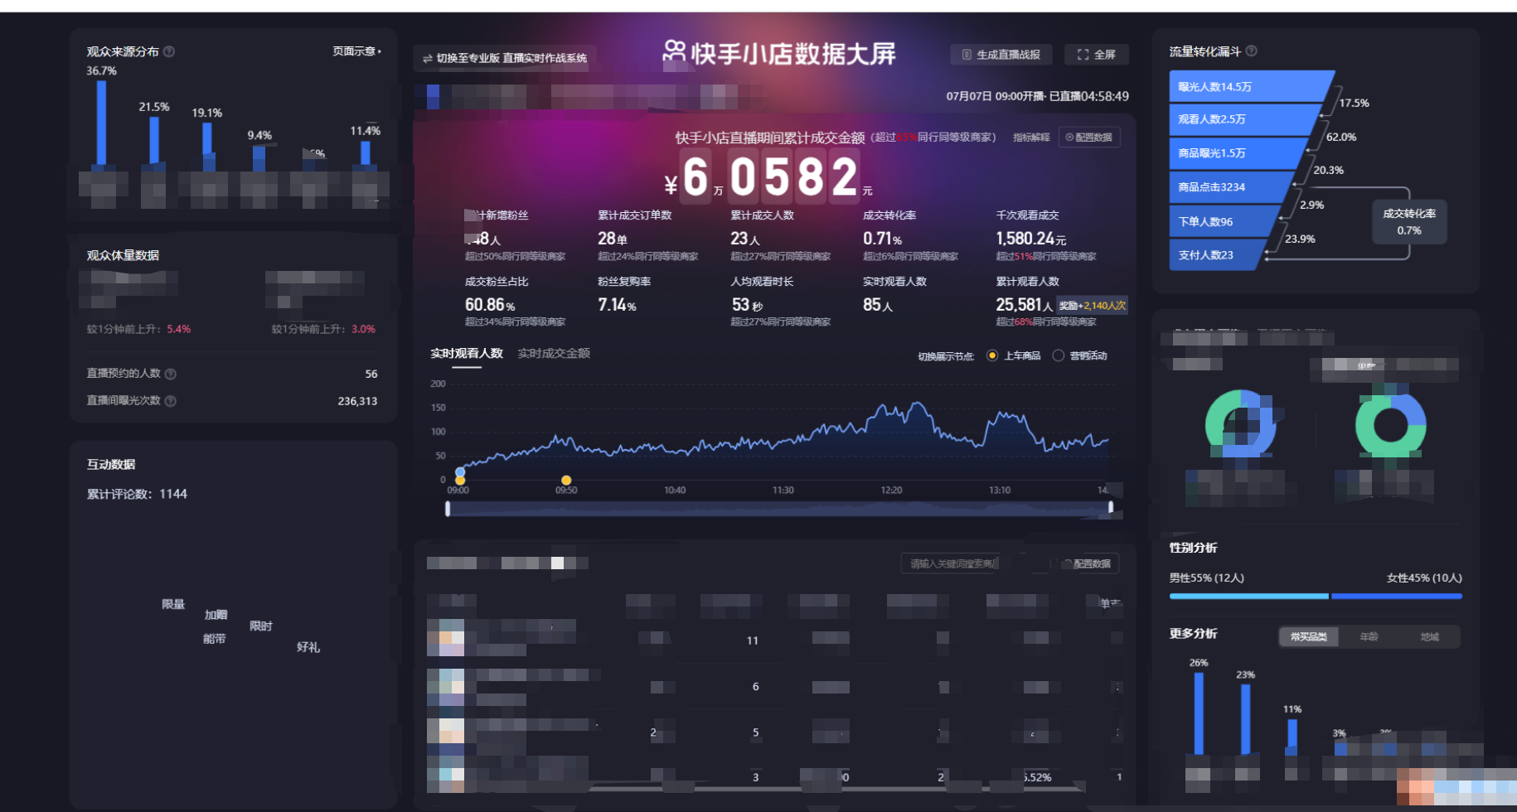Click the 23% category bar

1245,718
